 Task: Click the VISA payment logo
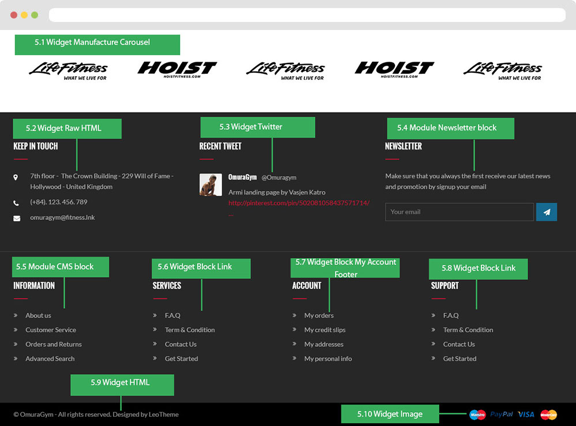click(x=526, y=414)
